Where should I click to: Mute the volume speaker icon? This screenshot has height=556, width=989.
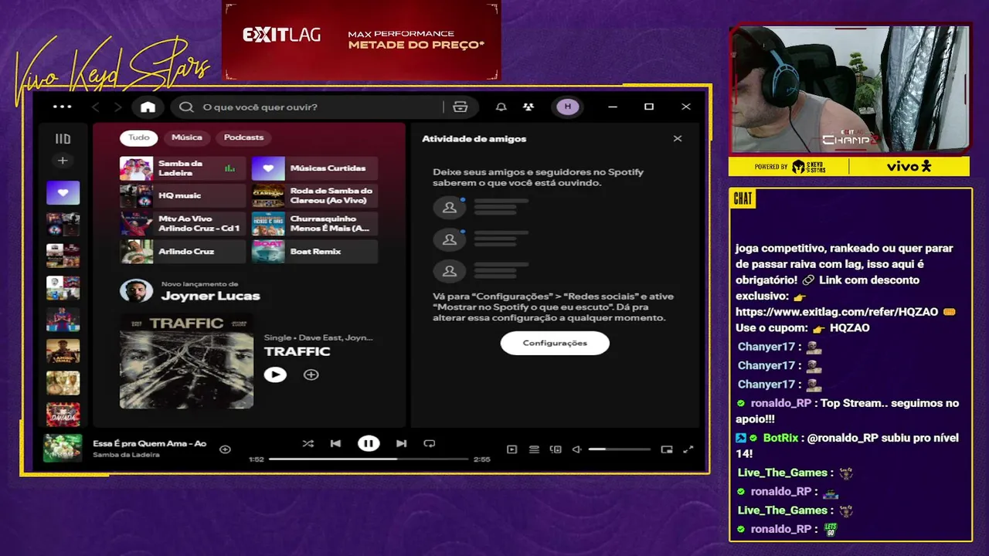click(576, 449)
